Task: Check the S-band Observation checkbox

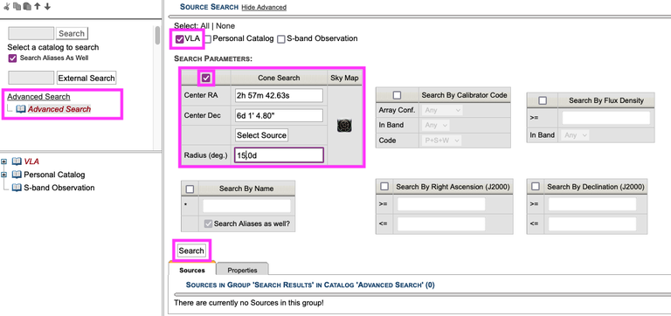Action: (281, 39)
